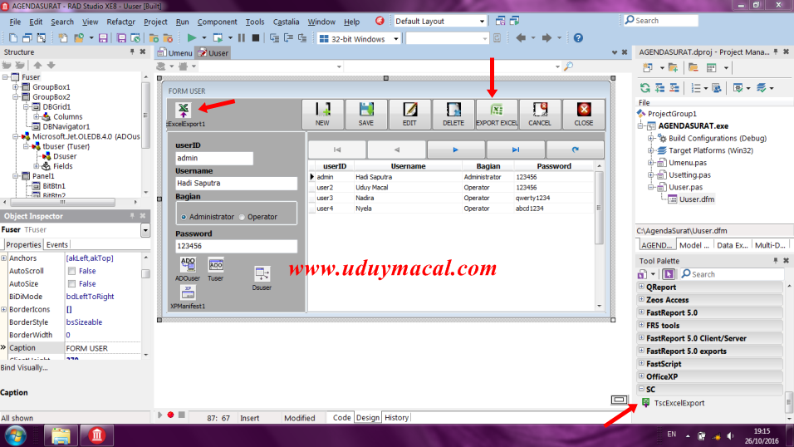Screen dimensions: 794x447
Task: Click the Help question mark icon
Action: click(578, 38)
